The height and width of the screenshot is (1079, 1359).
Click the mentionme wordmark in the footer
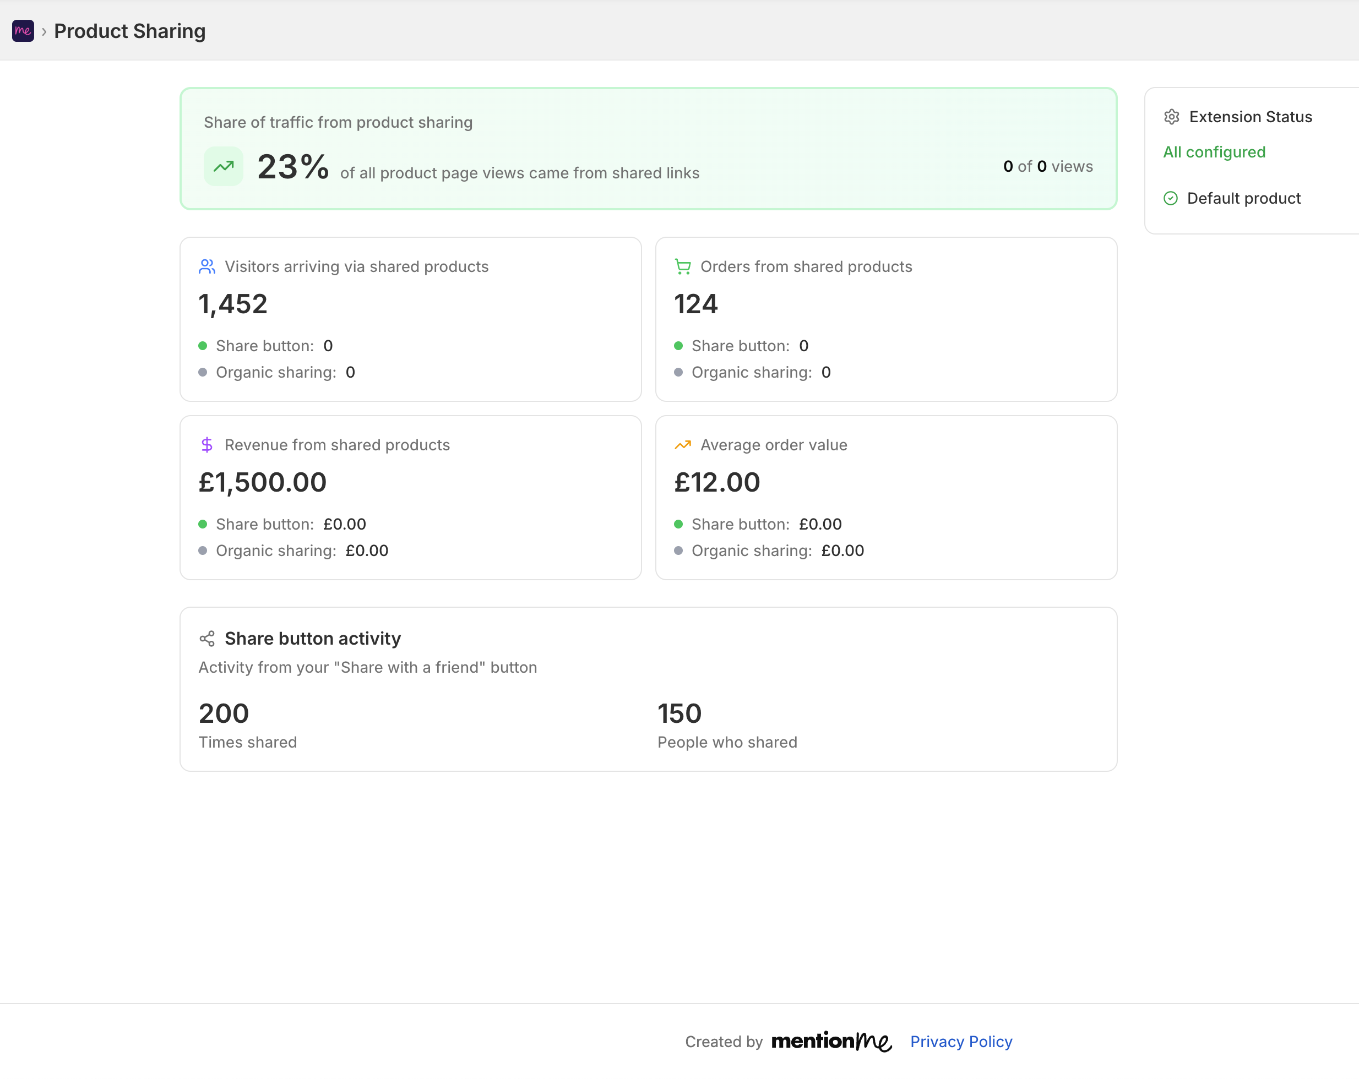coord(831,1041)
